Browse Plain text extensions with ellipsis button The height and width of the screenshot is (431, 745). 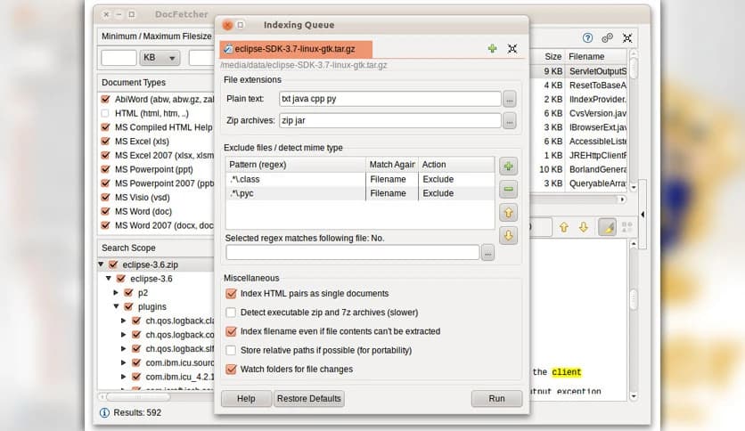[510, 99]
